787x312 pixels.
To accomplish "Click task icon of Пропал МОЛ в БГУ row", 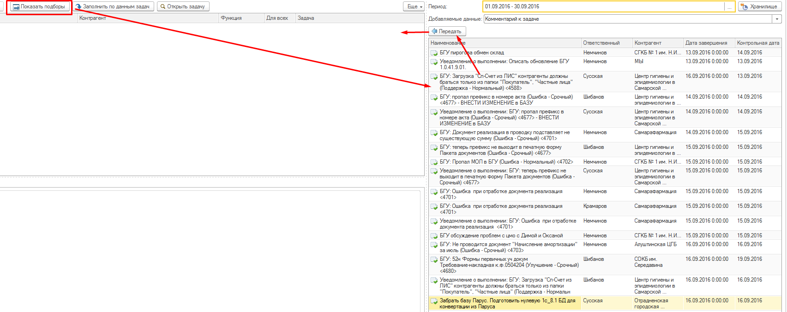I will click(434, 162).
